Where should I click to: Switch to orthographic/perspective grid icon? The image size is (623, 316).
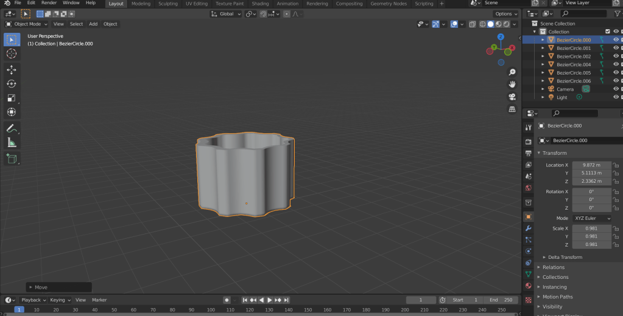[x=512, y=109]
